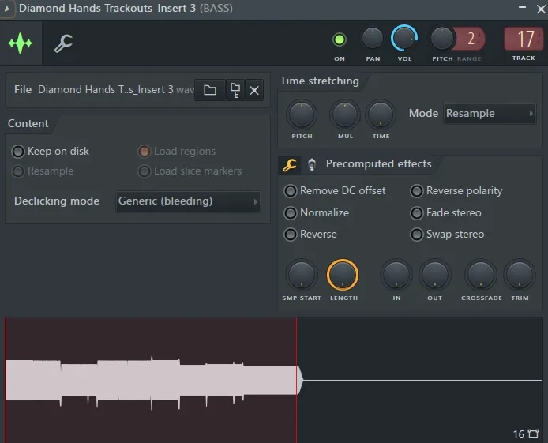Screen dimensions: 548x443
Task: Minimize the channel settings window
Action: pyautogui.click(x=522, y=7)
